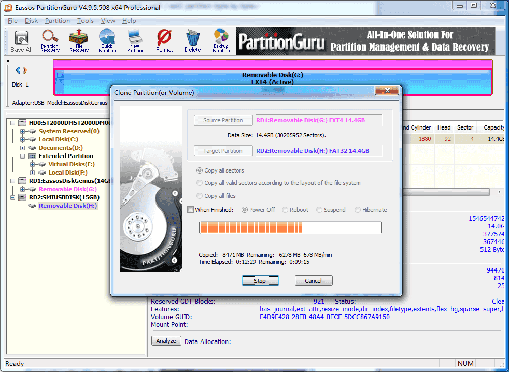Click the Extended Partition icon
Viewport: 509px width, 372px height.
coord(32,156)
